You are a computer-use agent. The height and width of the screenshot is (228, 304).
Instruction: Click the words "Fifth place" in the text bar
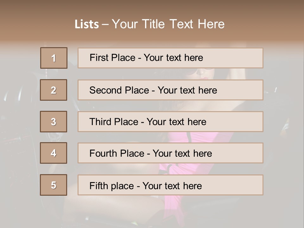[x=111, y=186]
